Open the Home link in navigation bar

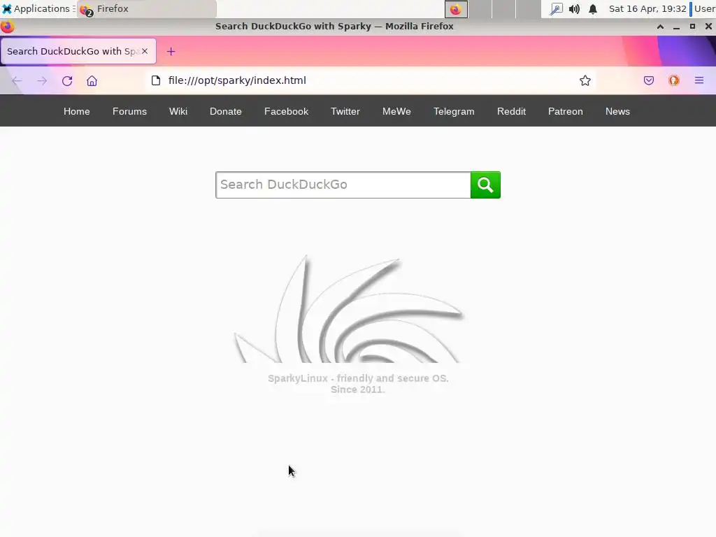[x=77, y=111]
